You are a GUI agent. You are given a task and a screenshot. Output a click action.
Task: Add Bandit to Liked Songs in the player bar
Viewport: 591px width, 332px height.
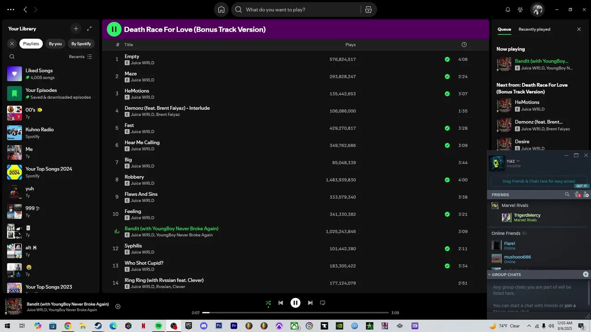coord(118,307)
